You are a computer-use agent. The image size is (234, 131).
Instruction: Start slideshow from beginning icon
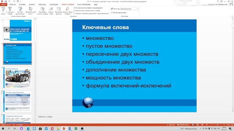(x=3, y=11)
